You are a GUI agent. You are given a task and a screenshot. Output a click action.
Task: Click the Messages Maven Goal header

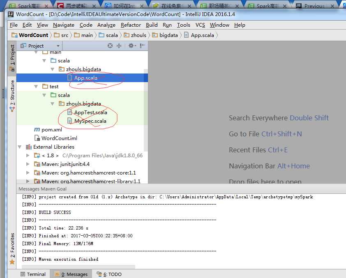click(x=42, y=189)
